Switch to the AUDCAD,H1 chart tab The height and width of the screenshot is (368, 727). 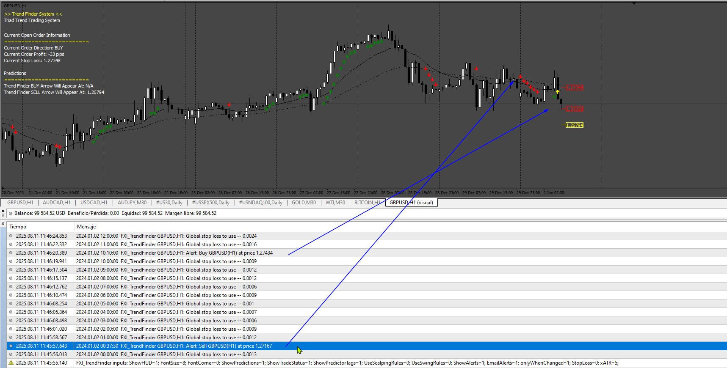(x=57, y=203)
